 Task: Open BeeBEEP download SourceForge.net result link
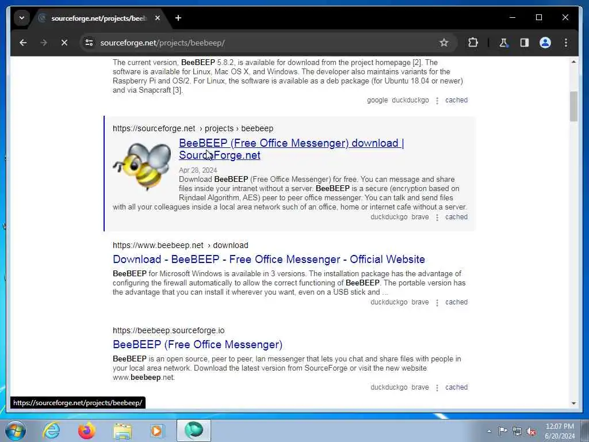pyautogui.click(x=291, y=149)
